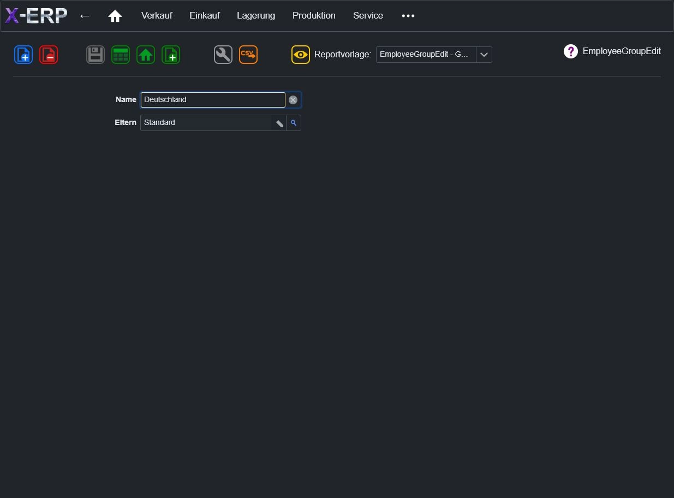Go back with the left arrow
Viewport: 674px width, 498px height.
click(85, 16)
